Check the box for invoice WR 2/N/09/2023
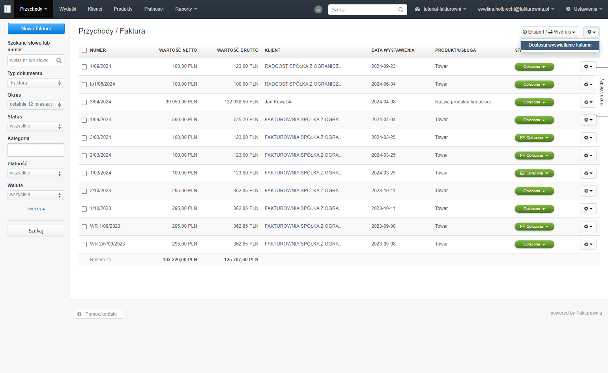 (84, 244)
